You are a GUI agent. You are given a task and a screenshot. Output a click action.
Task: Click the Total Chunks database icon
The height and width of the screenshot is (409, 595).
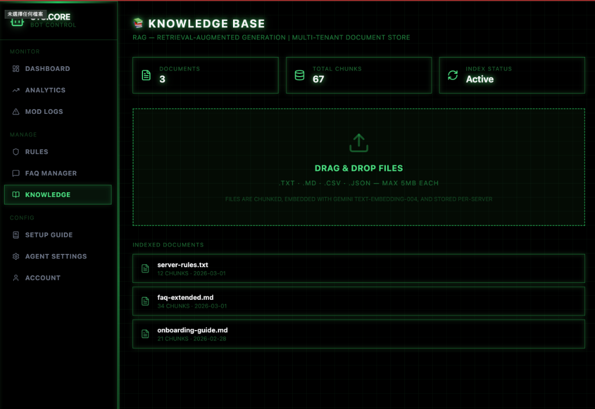tap(300, 76)
